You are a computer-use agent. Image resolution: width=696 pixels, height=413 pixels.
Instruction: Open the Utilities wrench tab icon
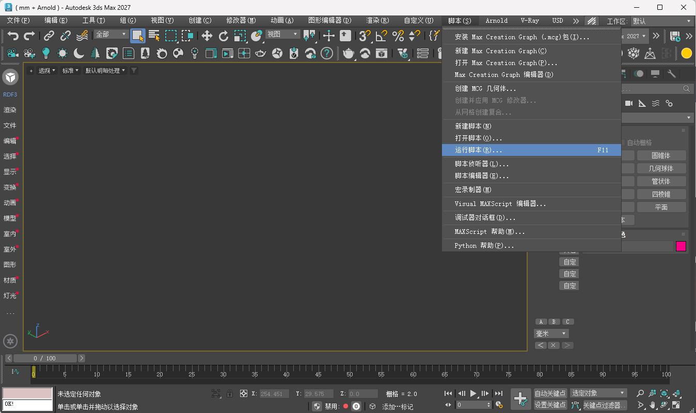pos(672,74)
